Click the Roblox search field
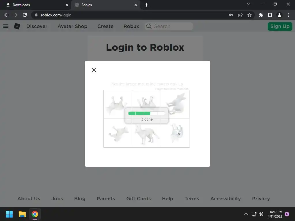Image resolution: width=295 pixels, height=221 pixels. point(169,26)
